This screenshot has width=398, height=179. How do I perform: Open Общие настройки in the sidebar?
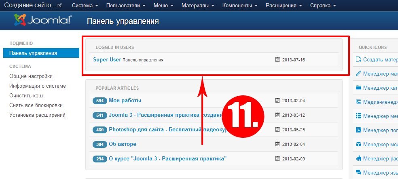[x=31, y=76]
